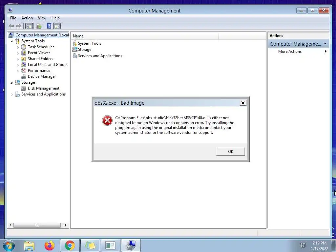Expand the Shared Folders node
Screen dimensions: 336x252
coord(18,59)
